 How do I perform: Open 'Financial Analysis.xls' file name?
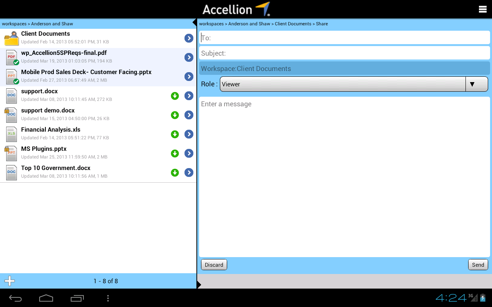click(51, 130)
